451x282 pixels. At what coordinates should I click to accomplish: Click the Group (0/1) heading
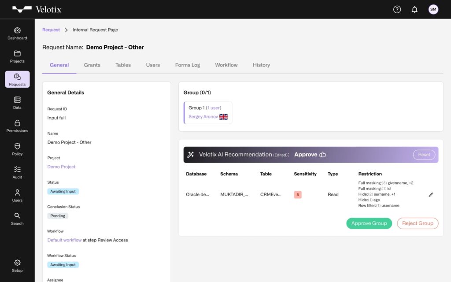pyautogui.click(x=197, y=93)
